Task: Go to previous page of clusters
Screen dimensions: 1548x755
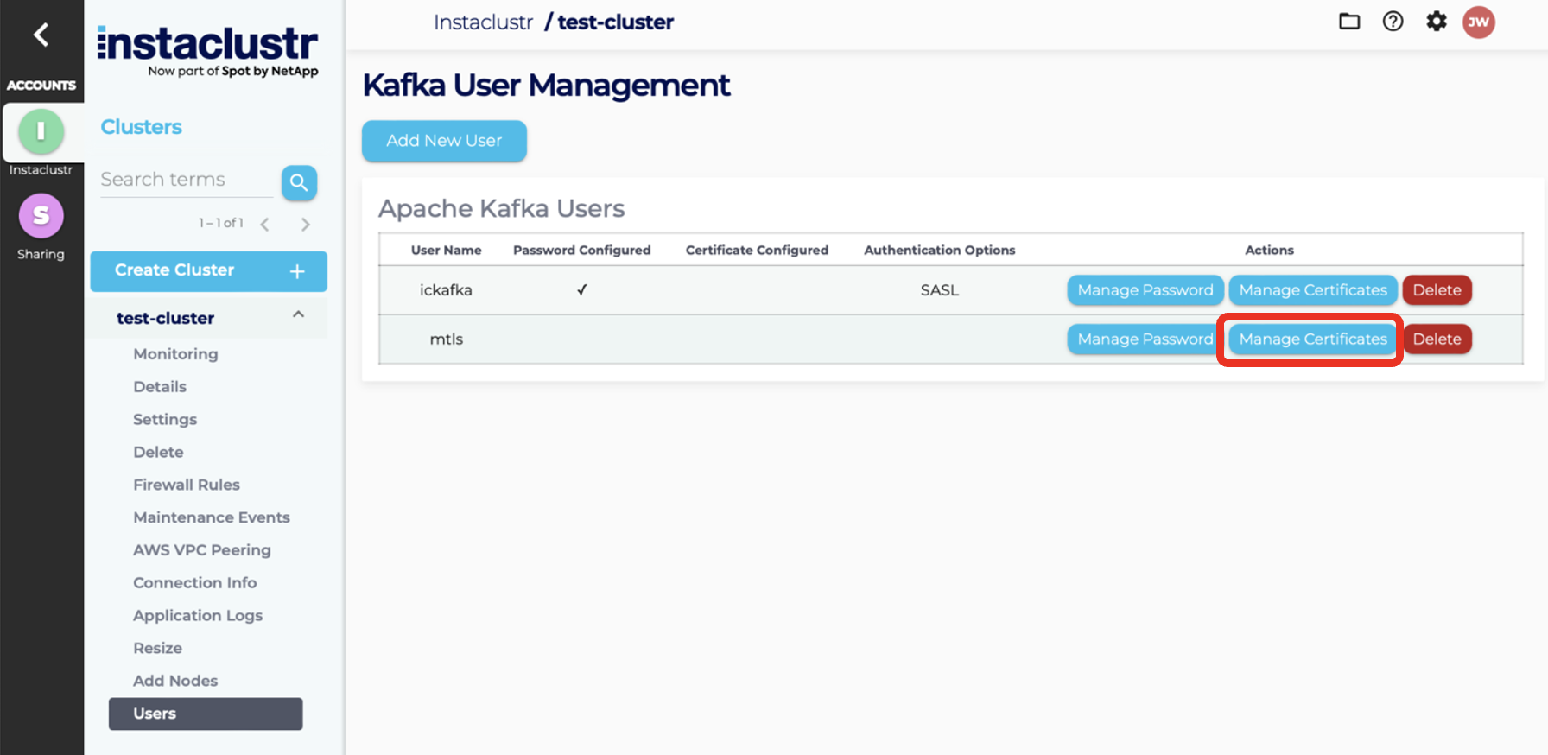Action: (265, 225)
